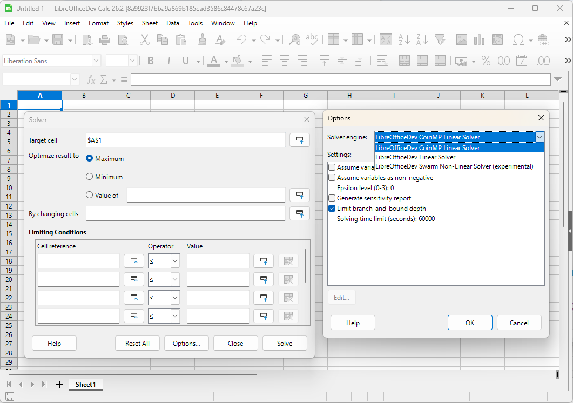Click the By changing cells input field
The image size is (573, 403).
click(185, 214)
